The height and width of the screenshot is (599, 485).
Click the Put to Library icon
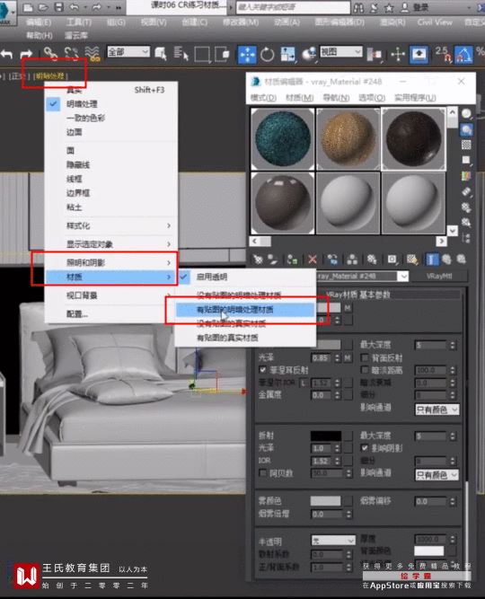372,260
